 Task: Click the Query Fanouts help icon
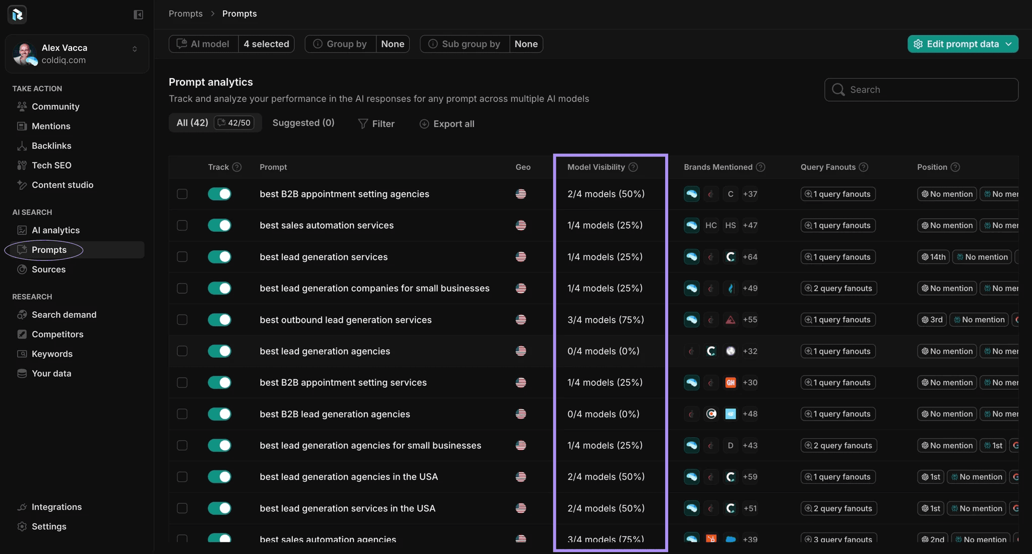864,167
